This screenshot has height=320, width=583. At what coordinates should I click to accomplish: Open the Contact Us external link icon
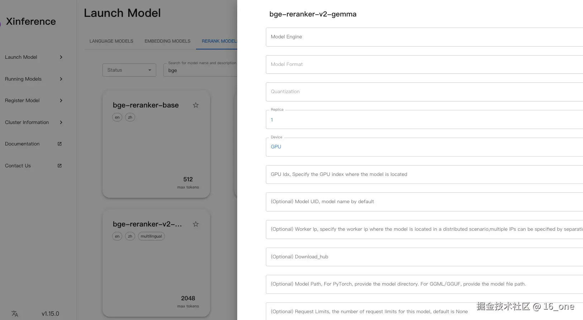point(60,166)
